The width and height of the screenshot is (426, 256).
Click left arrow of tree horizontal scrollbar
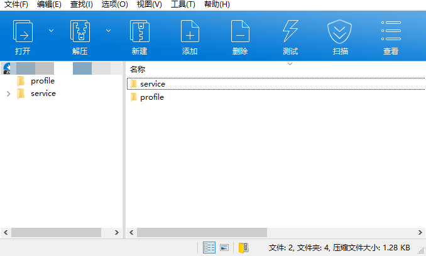pyautogui.click(x=6, y=232)
